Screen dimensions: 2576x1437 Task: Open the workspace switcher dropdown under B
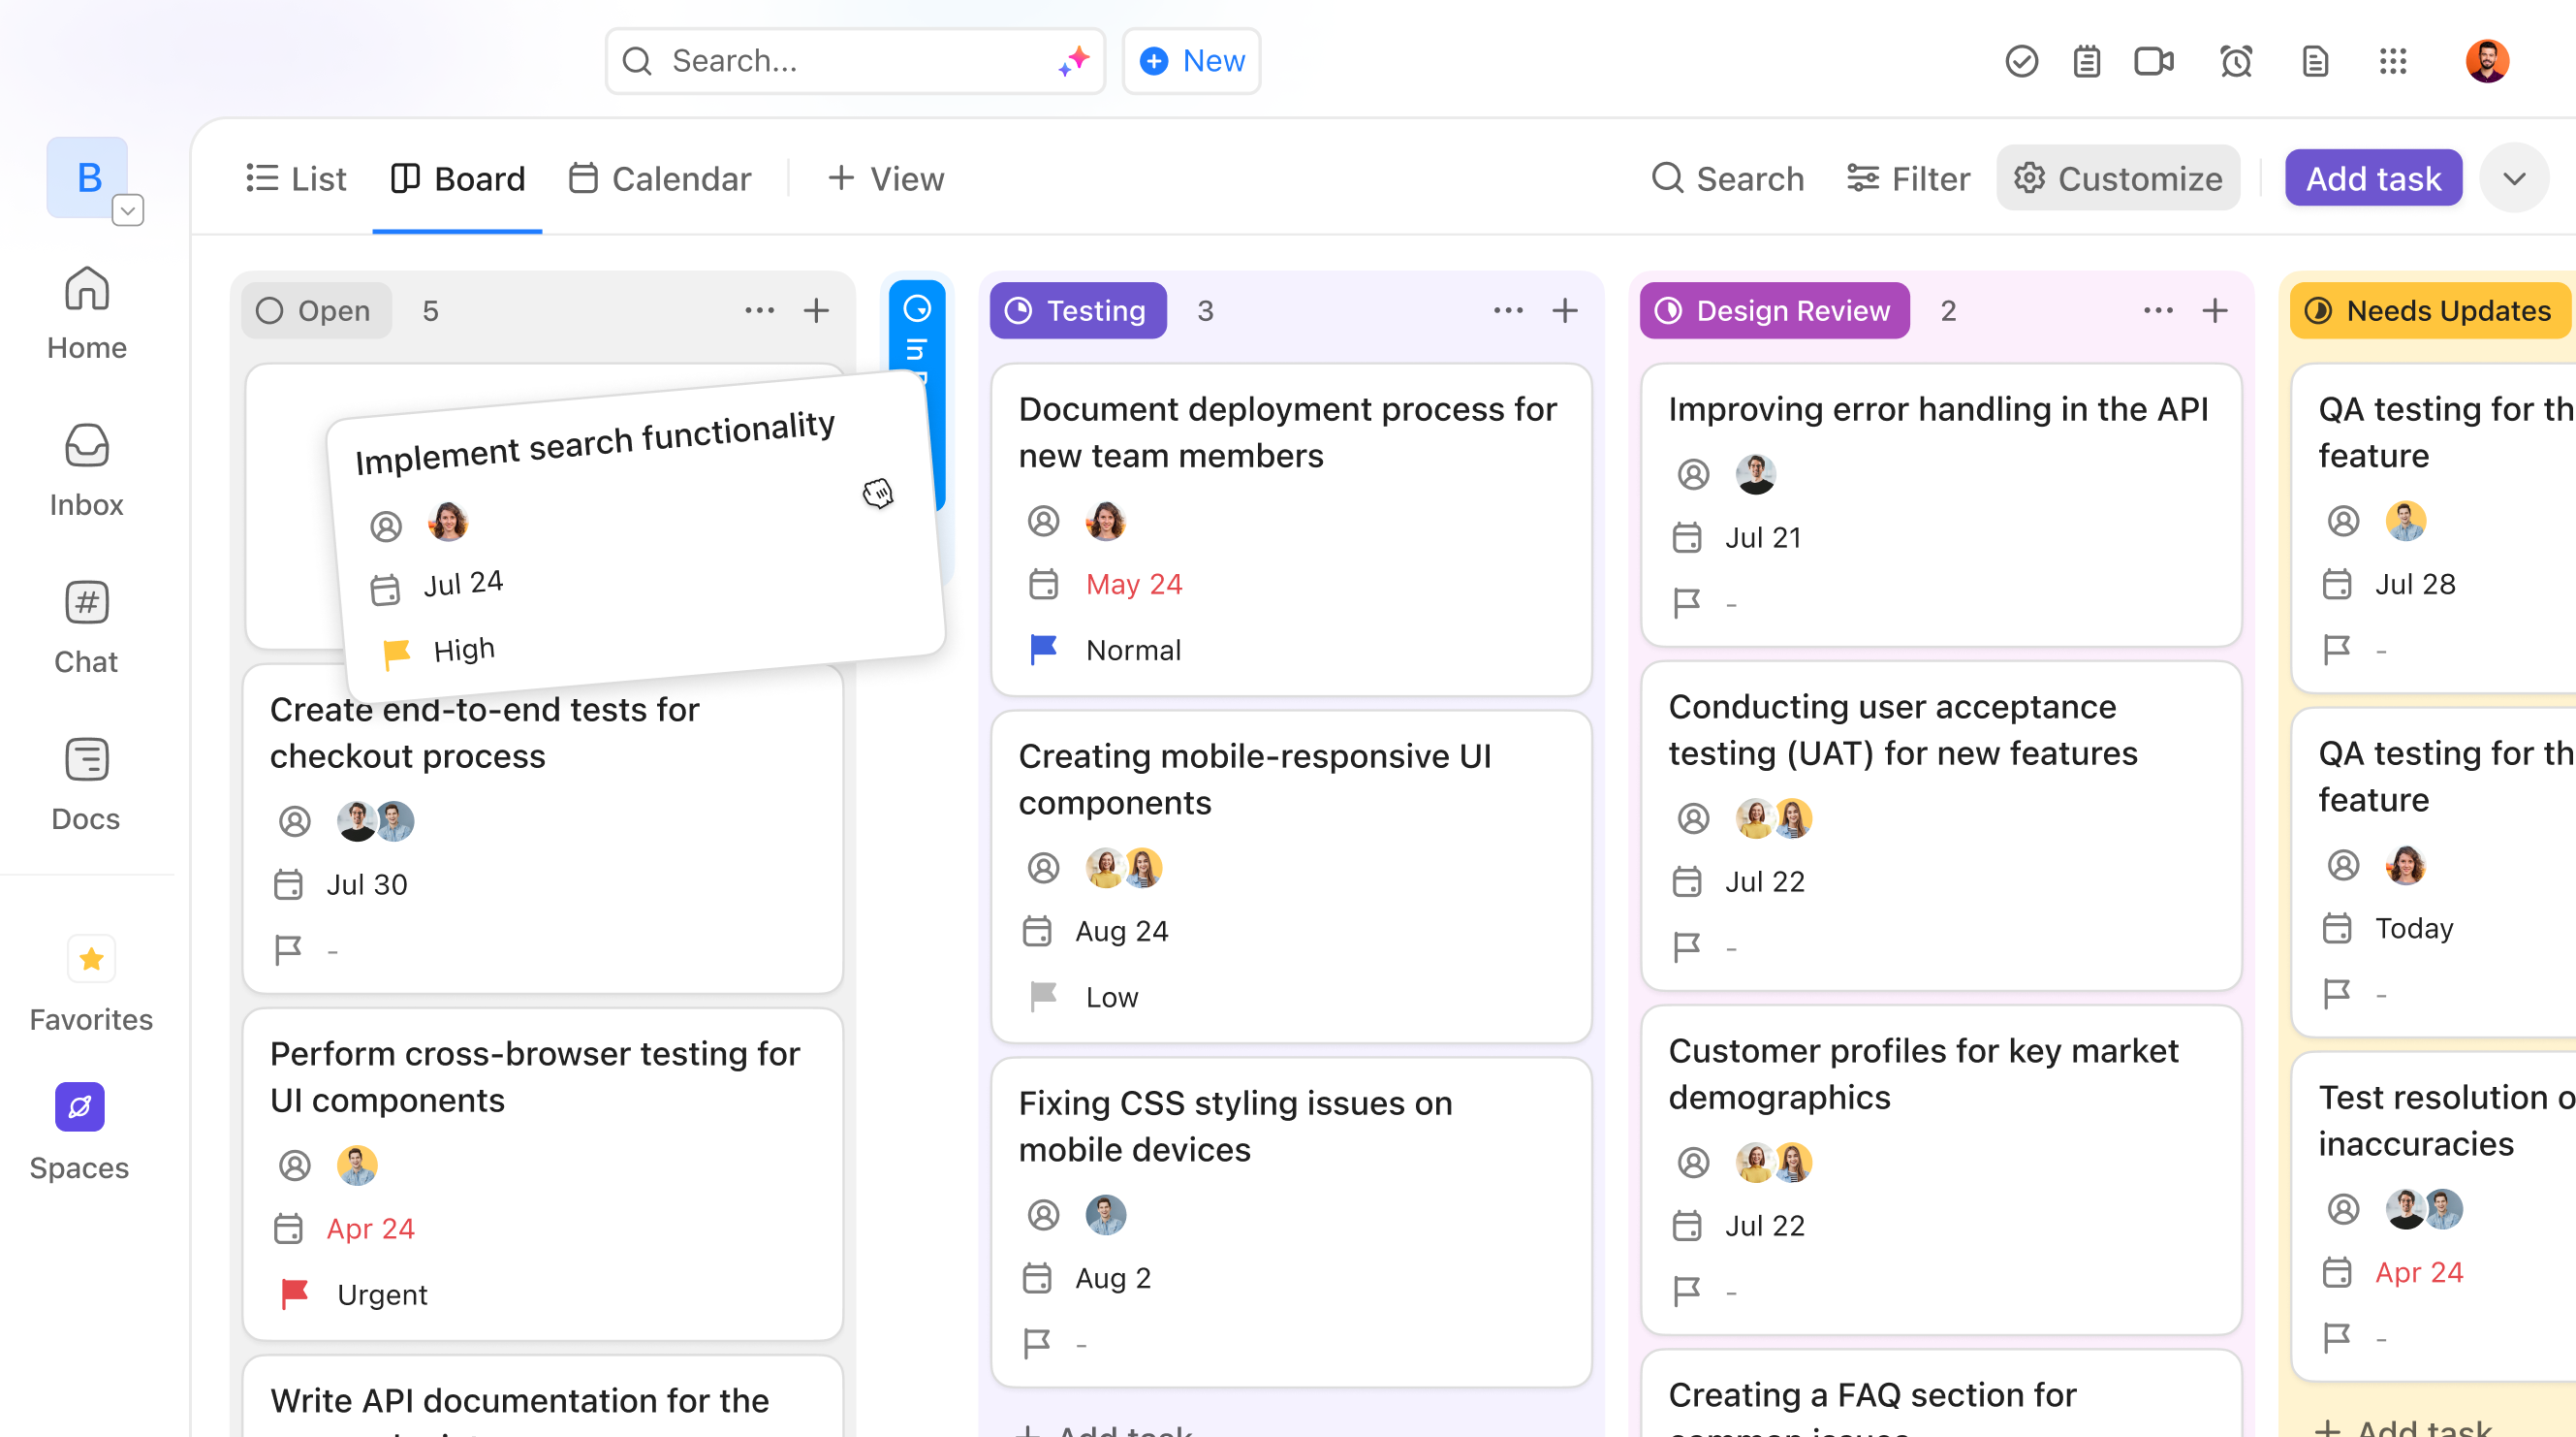click(128, 210)
